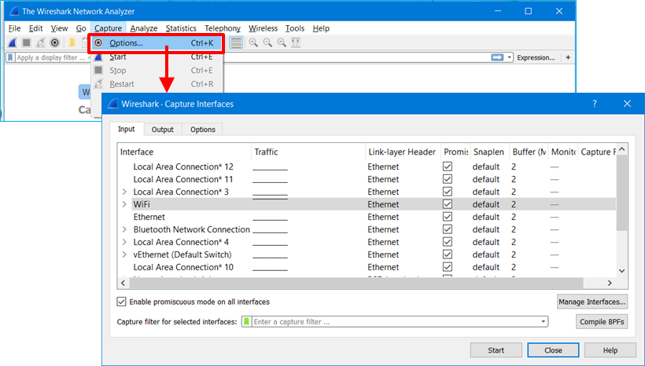Image resolution: width=645 pixels, height=366 pixels.
Task: Click the blue apply filter arrow icon
Action: pos(497,57)
